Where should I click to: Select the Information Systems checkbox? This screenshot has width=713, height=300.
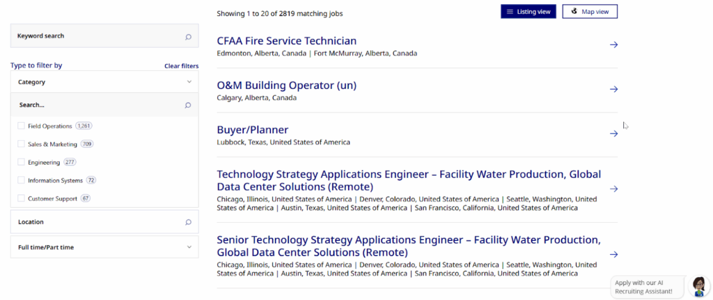point(21,180)
